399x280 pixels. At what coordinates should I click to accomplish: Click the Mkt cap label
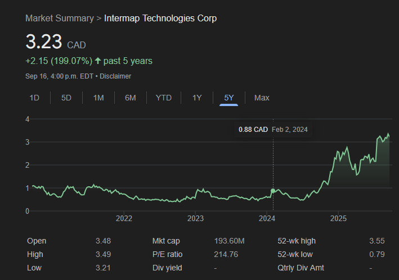click(x=166, y=241)
